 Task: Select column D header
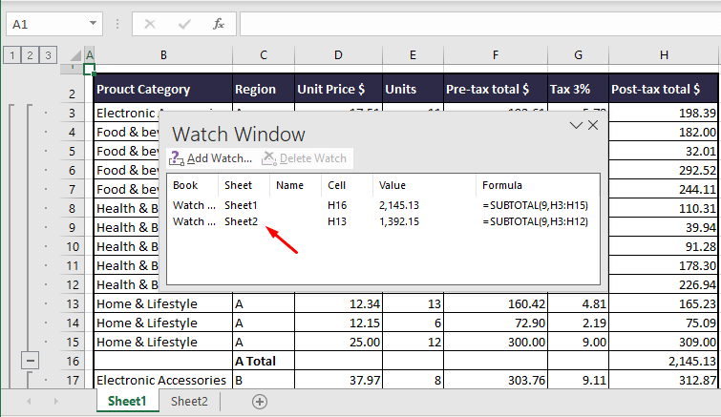click(x=338, y=55)
